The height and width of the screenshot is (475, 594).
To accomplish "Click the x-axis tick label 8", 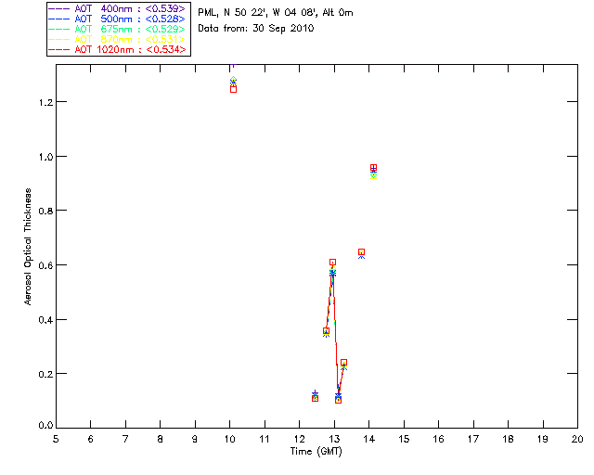I will (161, 439).
